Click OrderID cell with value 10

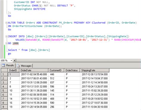point(14,91)
